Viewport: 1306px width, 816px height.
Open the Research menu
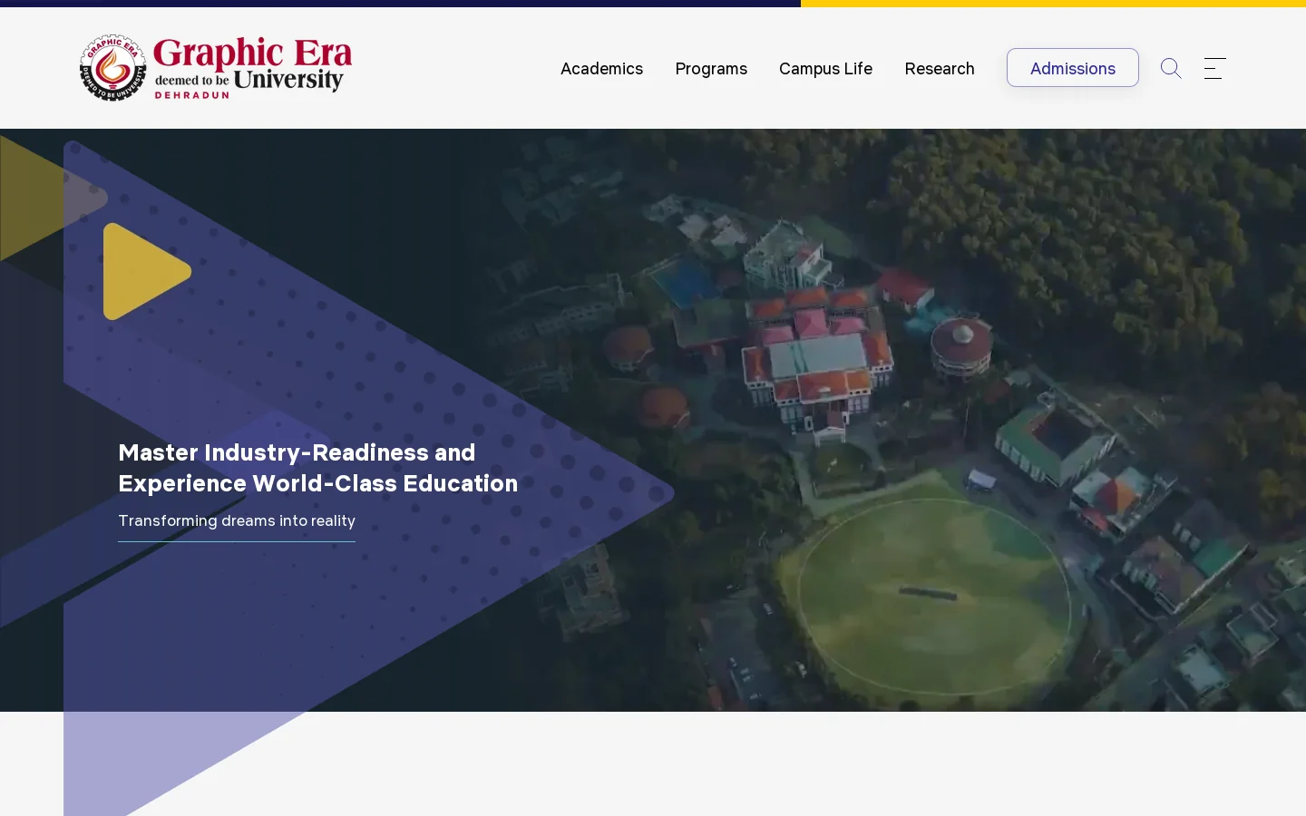pos(940,69)
